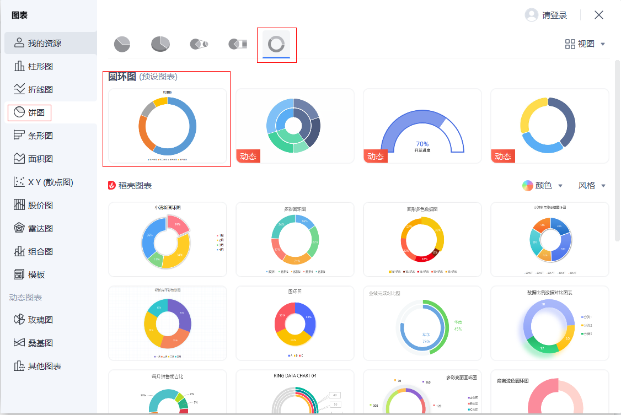
Task: Choose 条形图 chart category
Action: (x=51, y=136)
